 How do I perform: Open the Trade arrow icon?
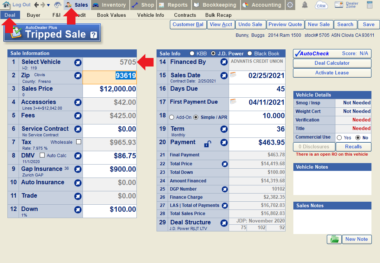[x=78, y=196]
